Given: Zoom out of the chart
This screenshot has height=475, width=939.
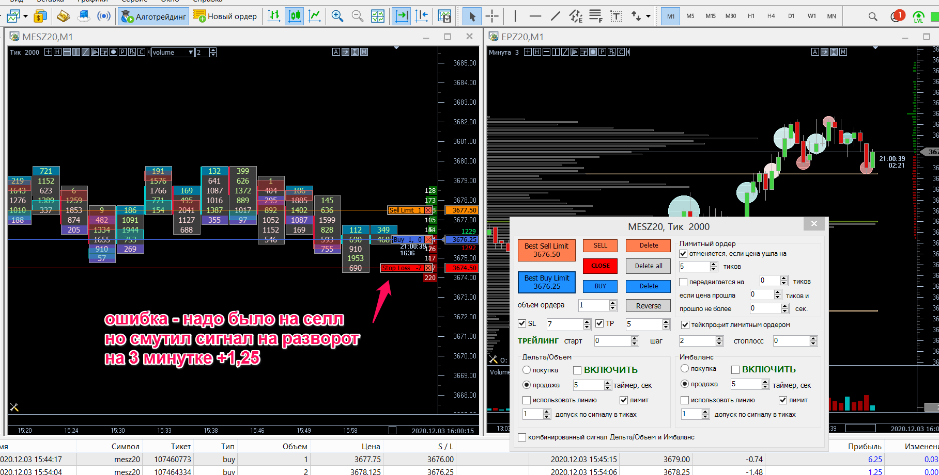Looking at the screenshot, I should click(357, 17).
